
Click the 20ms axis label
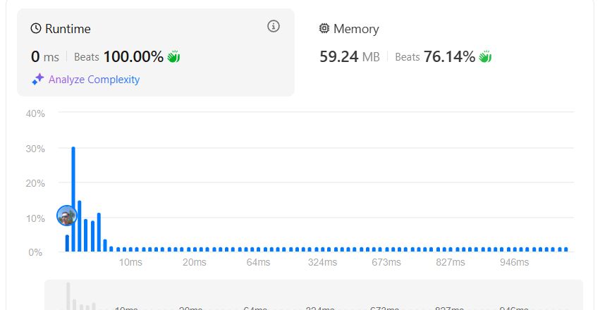point(195,263)
